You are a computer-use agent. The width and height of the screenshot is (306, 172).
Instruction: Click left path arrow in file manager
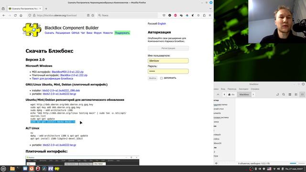point(224,95)
